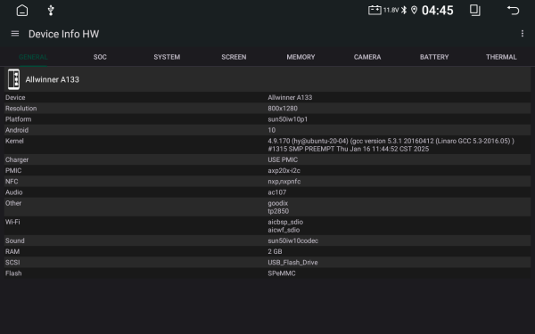Open the SCREEN tab

click(x=234, y=57)
